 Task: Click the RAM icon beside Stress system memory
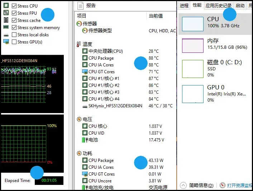tap(6, 27)
